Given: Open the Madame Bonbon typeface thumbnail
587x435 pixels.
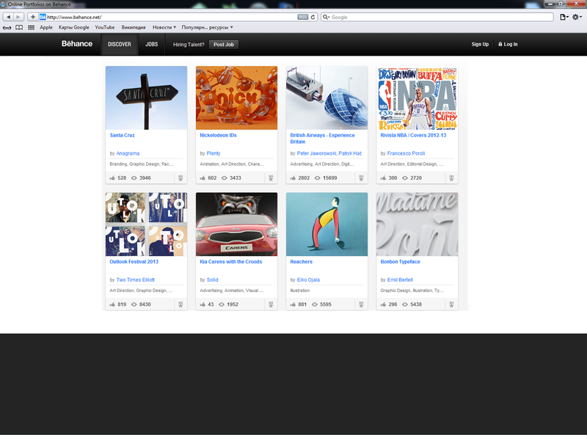Looking at the screenshot, I should 417,224.
